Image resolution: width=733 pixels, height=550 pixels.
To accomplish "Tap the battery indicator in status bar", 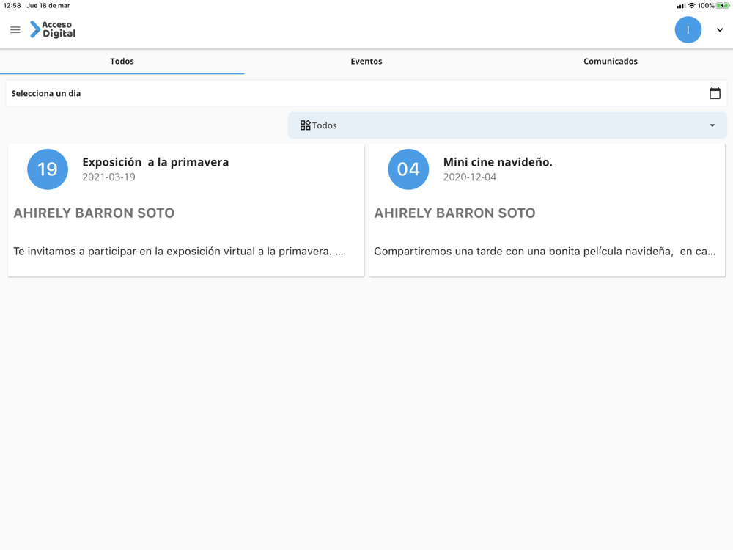I will coord(723,6).
